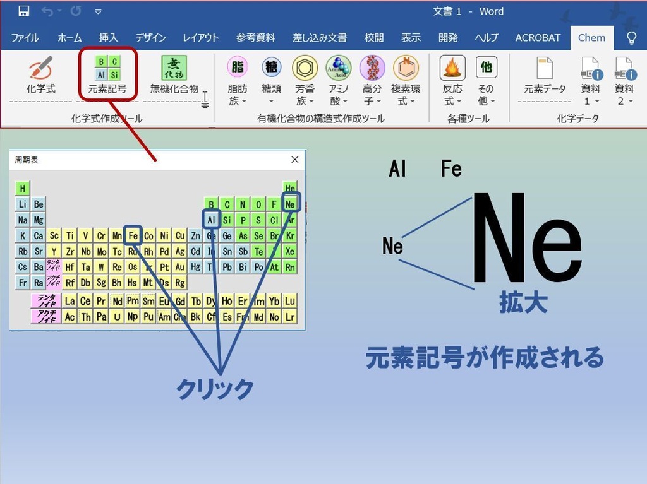
Task: Open the 開発 tab
Action: [x=448, y=38]
